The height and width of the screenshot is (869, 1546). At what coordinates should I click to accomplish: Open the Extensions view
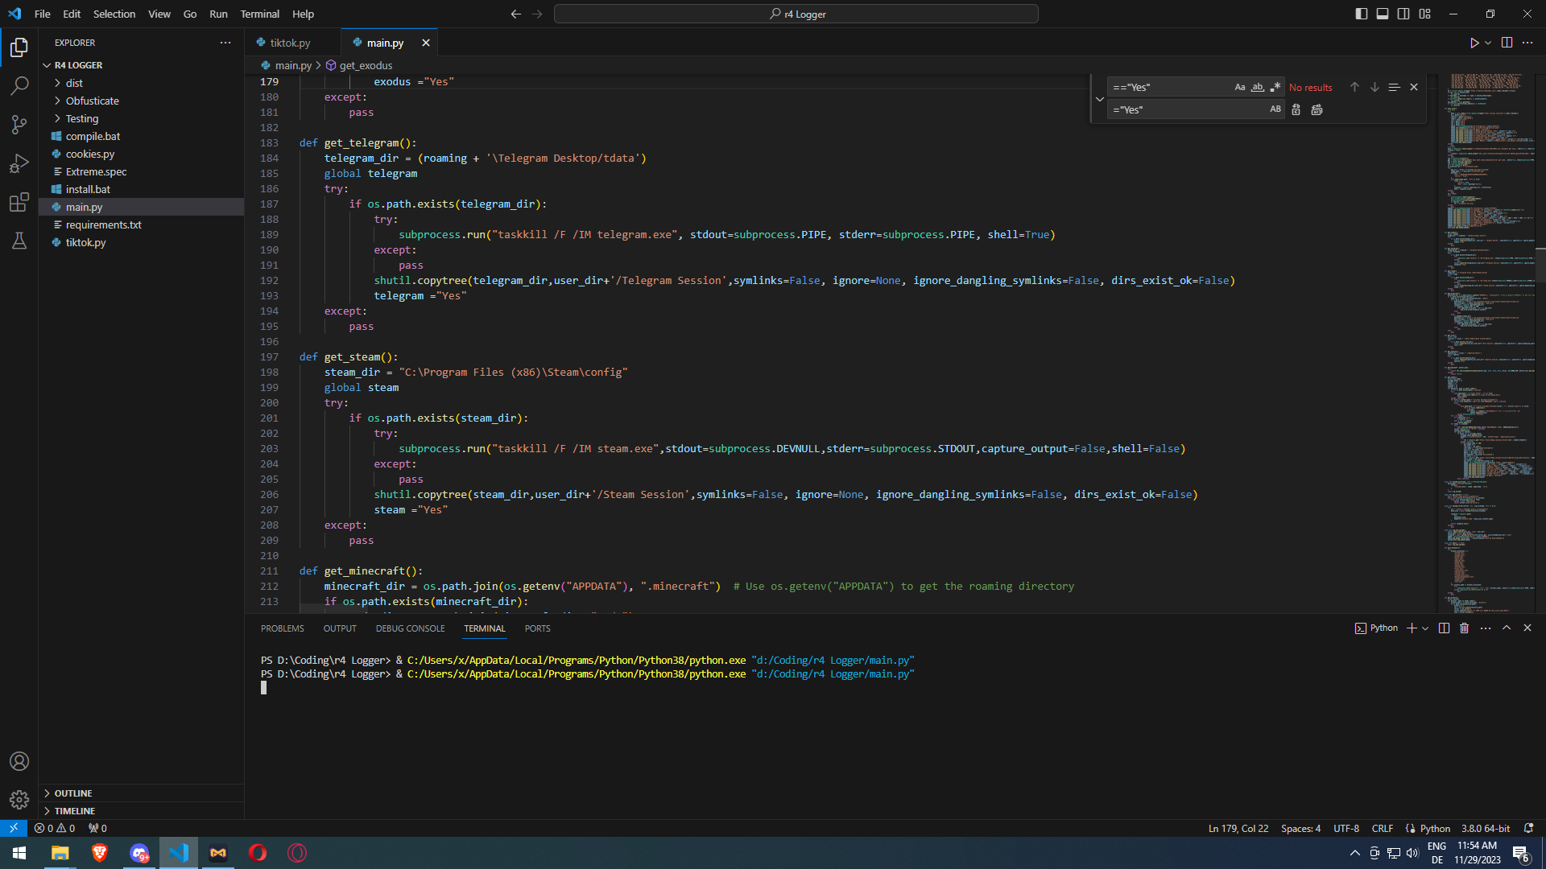(19, 202)
